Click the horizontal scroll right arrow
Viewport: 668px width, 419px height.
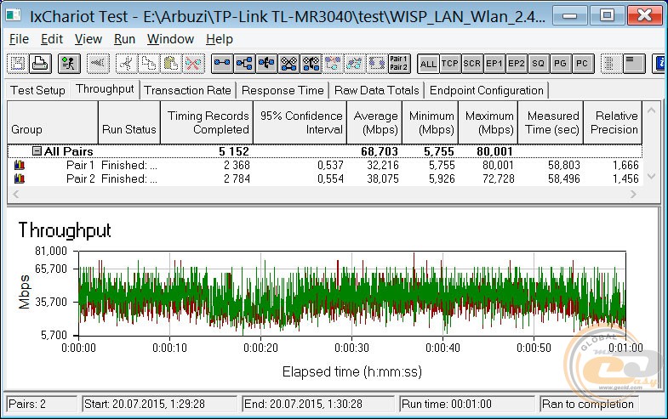pyautogui.click(x=633, y=194)
